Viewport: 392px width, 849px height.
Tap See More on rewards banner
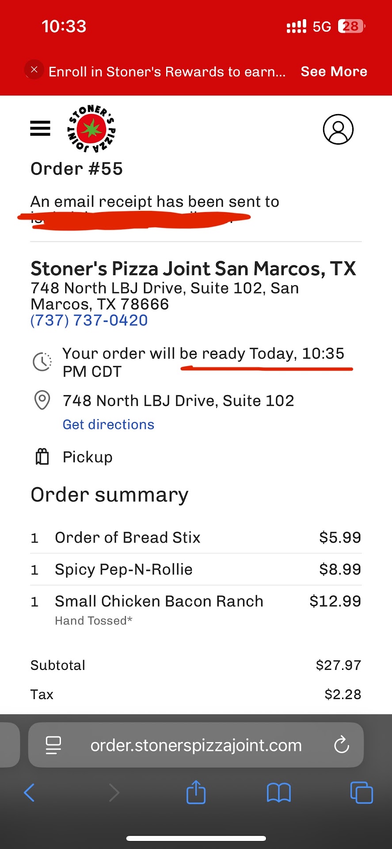334,72
